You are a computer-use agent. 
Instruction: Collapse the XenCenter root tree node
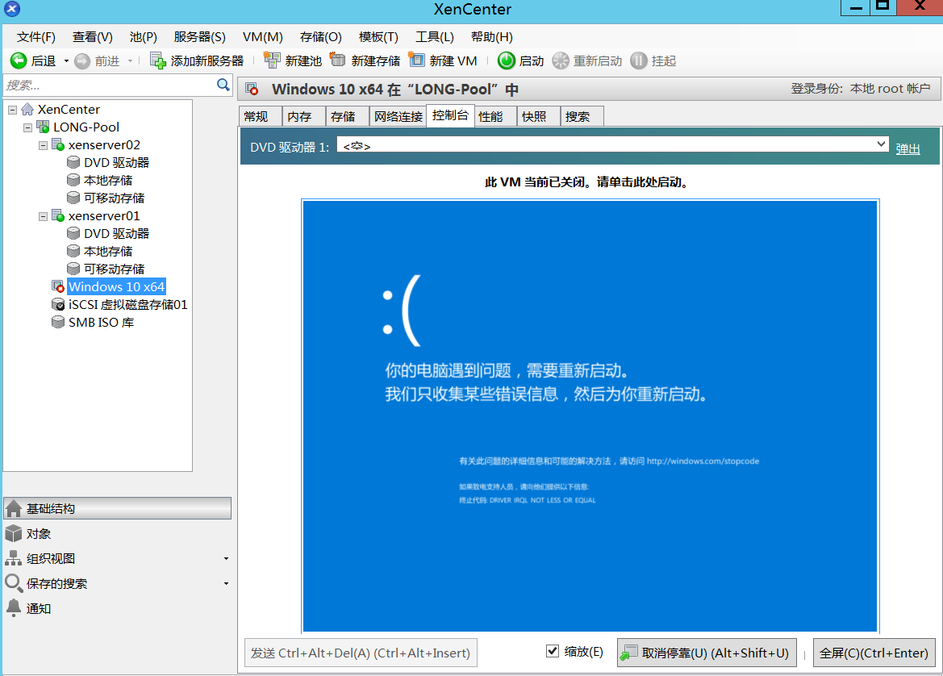(13, 110)
